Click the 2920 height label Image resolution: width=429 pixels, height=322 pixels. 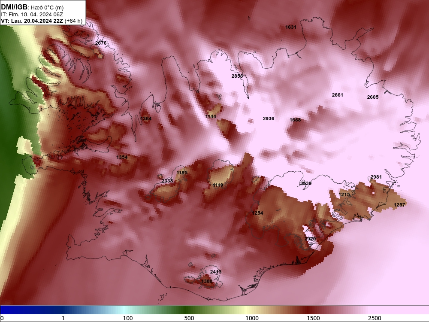[x=310, y=239]
